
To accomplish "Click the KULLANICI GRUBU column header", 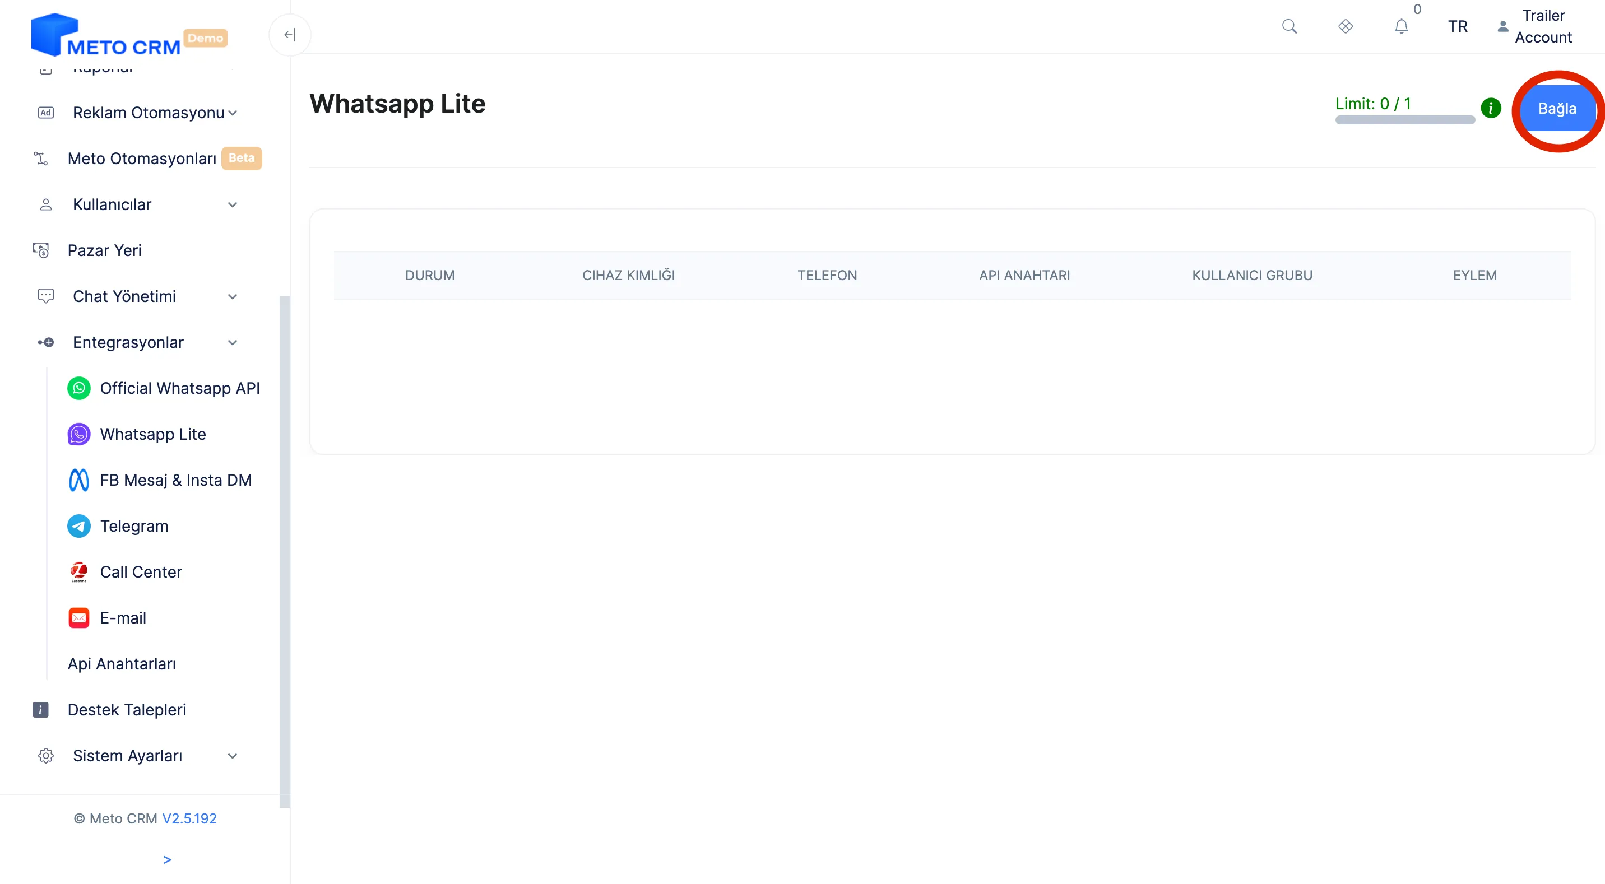I will click(x=1253, y=276).
